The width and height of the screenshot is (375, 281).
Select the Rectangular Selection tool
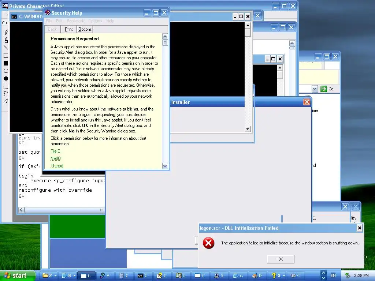tap(6, 86)
